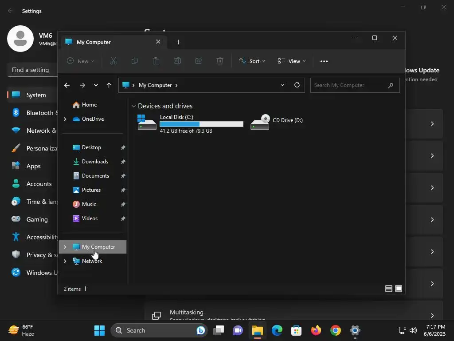
Task: Open the View dropdown menu
Action: [x=292, y=61]
